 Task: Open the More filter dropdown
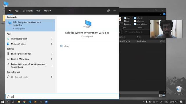(47, 11)
